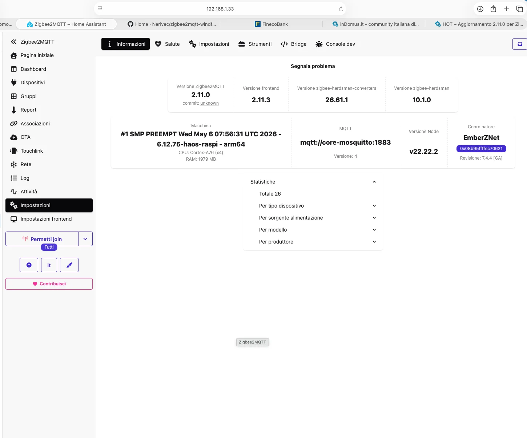Switch to Nerivec/zigbee2mqtt GitHub browser tab
Viewport: 527px width, 438px height.
[x=172, y=24]
